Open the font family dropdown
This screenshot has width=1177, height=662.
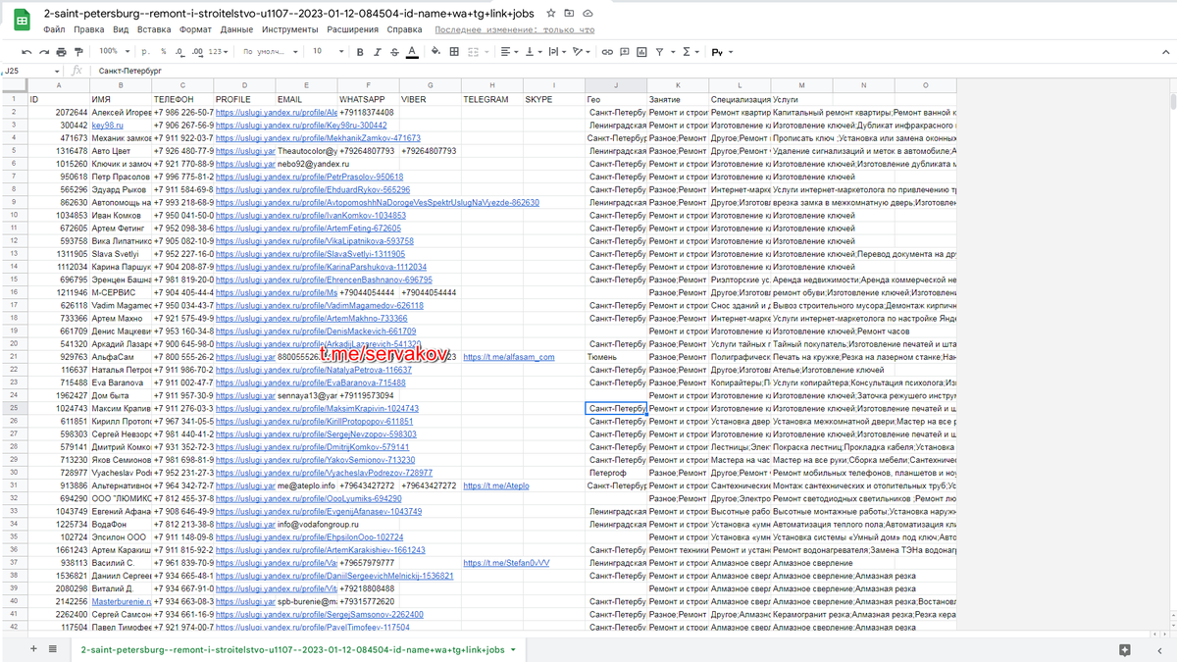click(271, 51)
